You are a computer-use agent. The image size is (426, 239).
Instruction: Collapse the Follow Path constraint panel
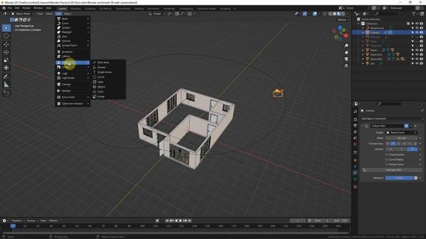click(363, 126)
